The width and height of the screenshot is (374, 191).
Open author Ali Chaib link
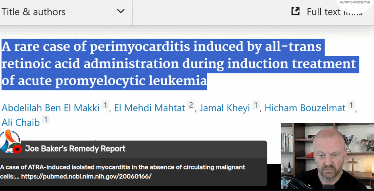20,122
